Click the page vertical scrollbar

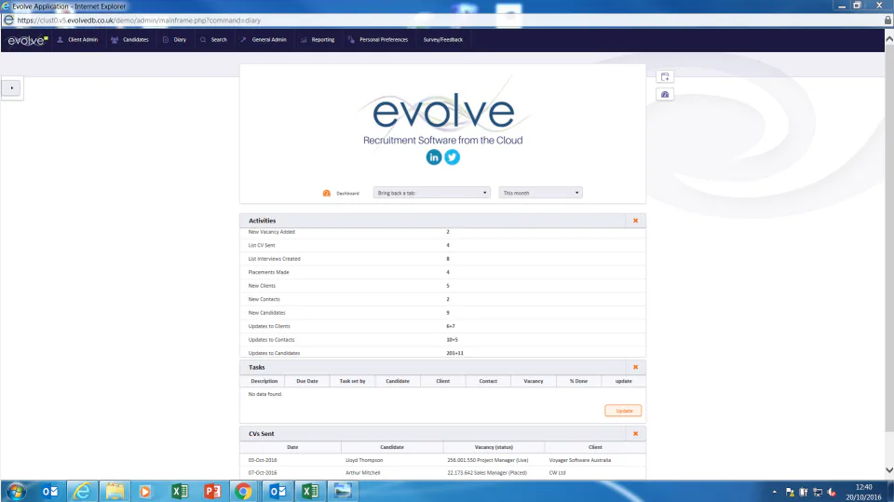coord(888,237)
